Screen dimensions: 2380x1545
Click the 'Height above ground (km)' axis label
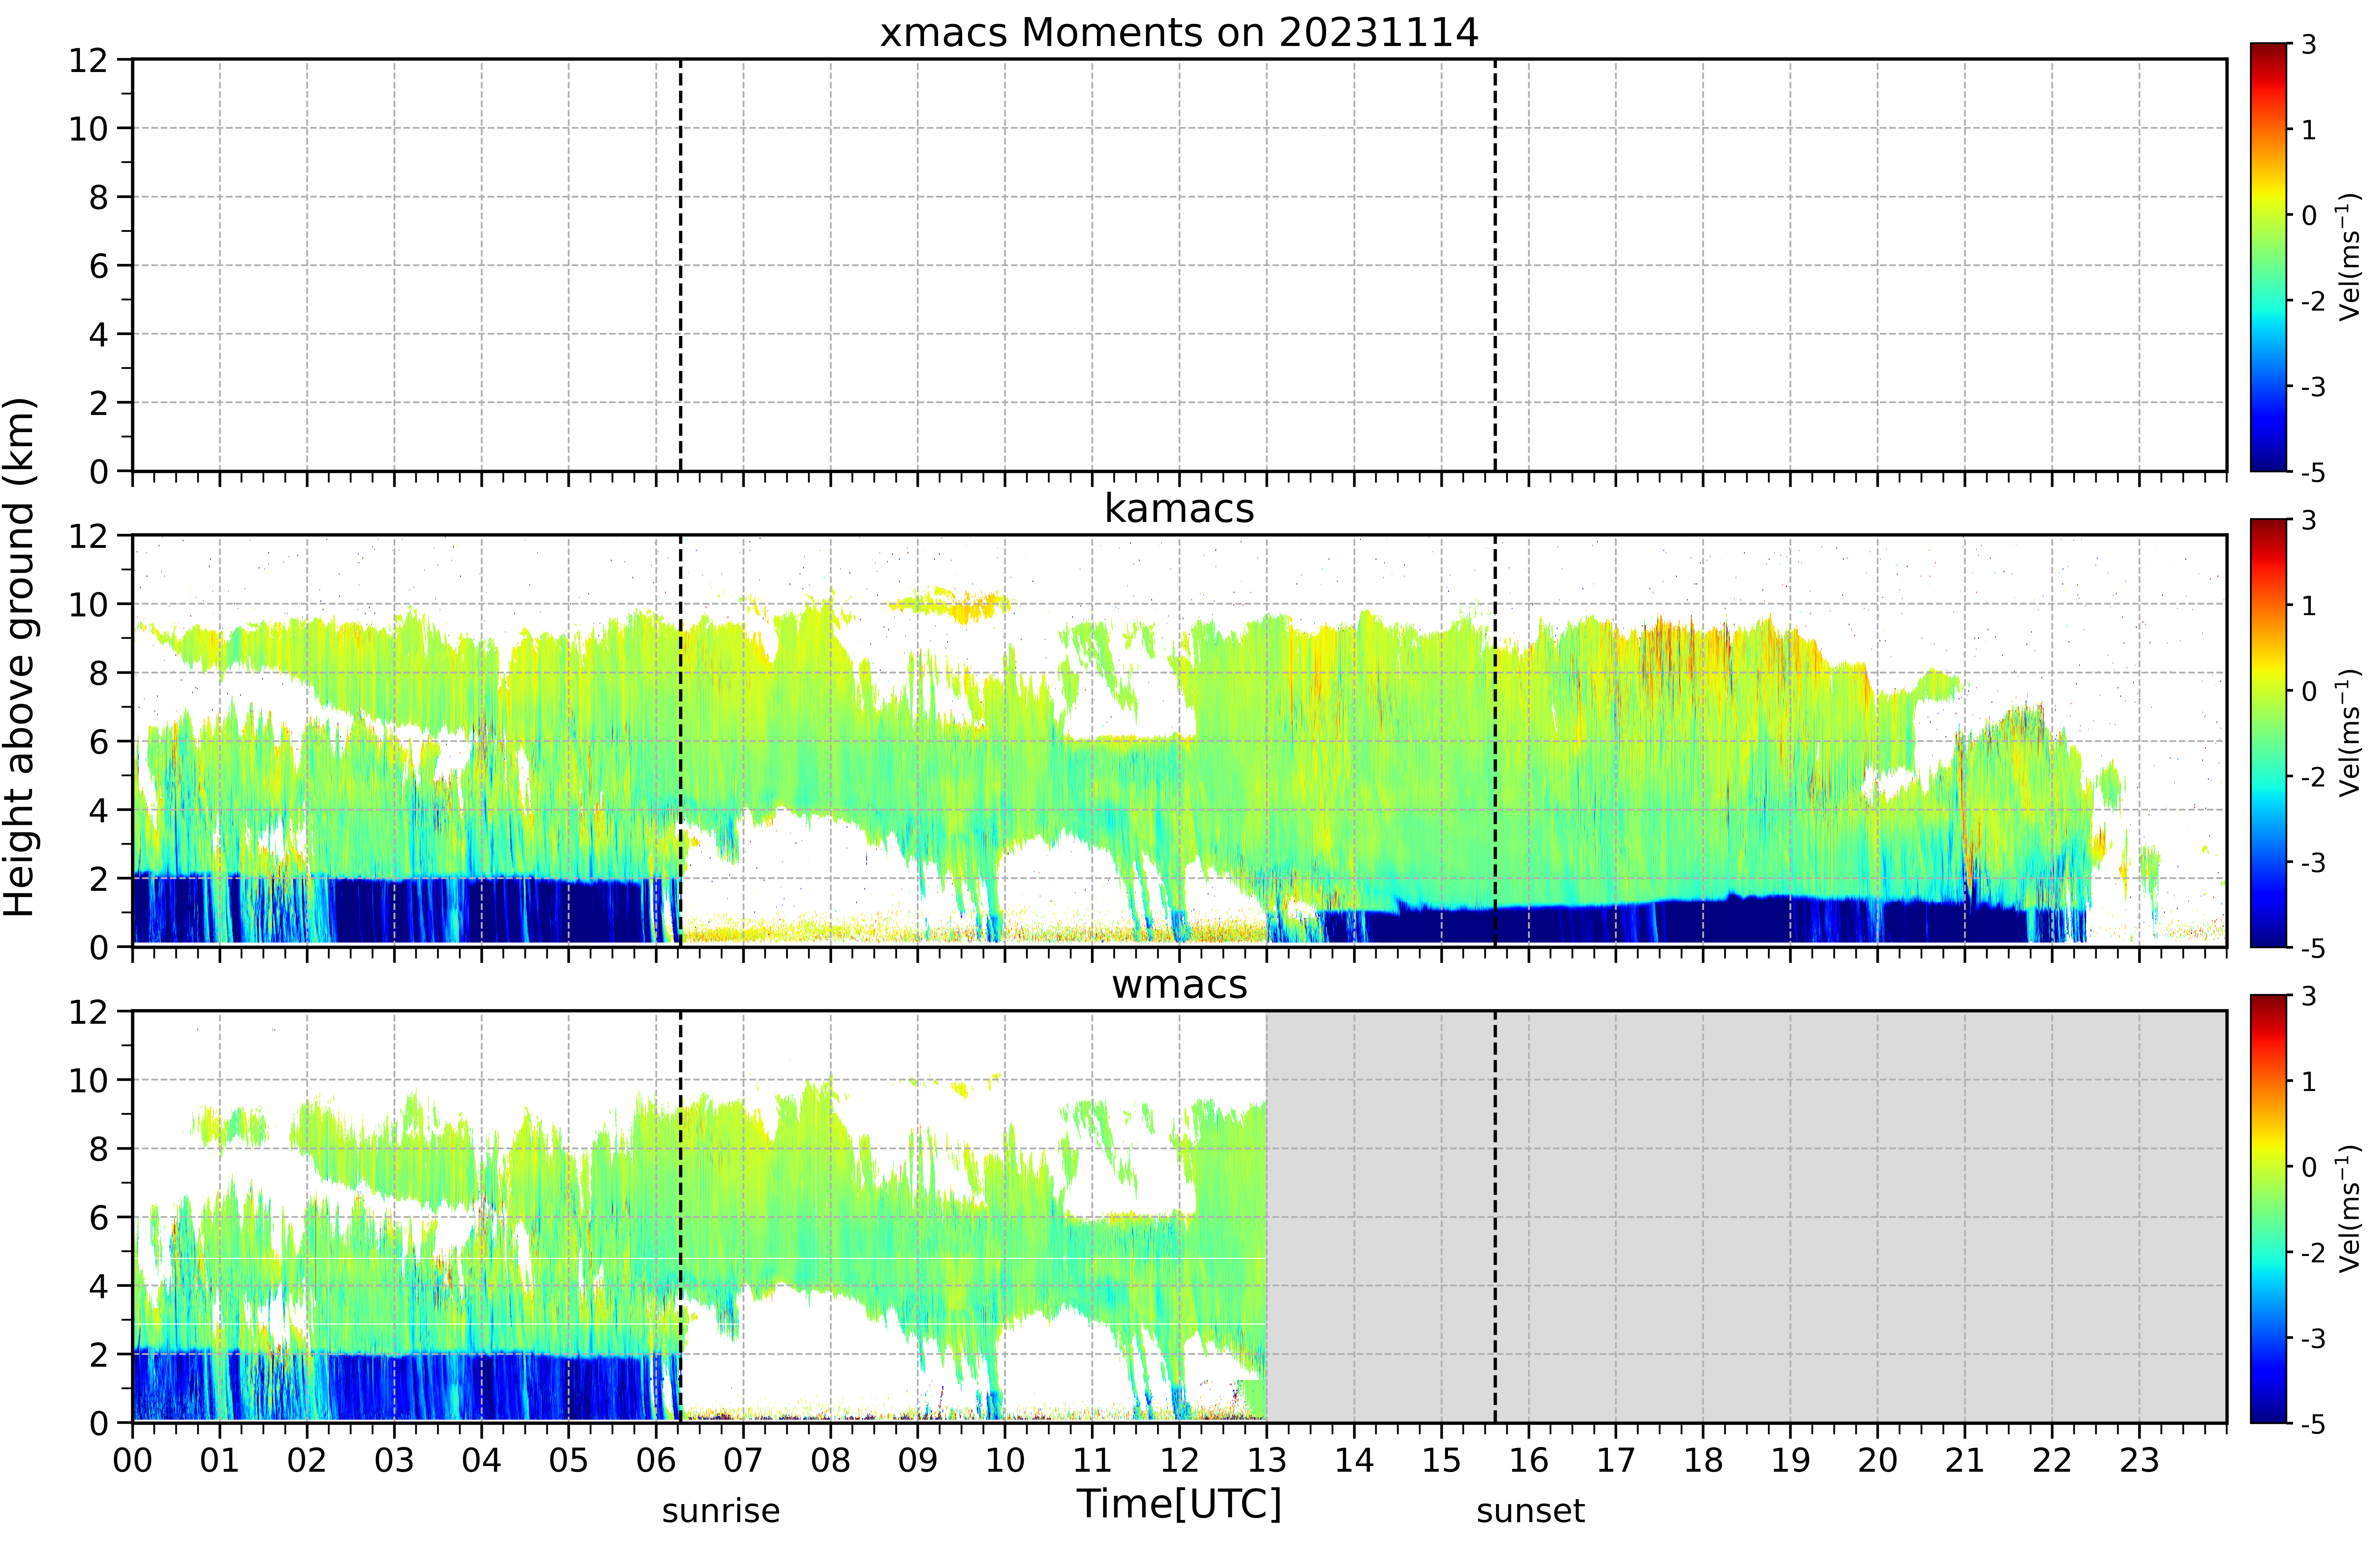coord(20,657)
